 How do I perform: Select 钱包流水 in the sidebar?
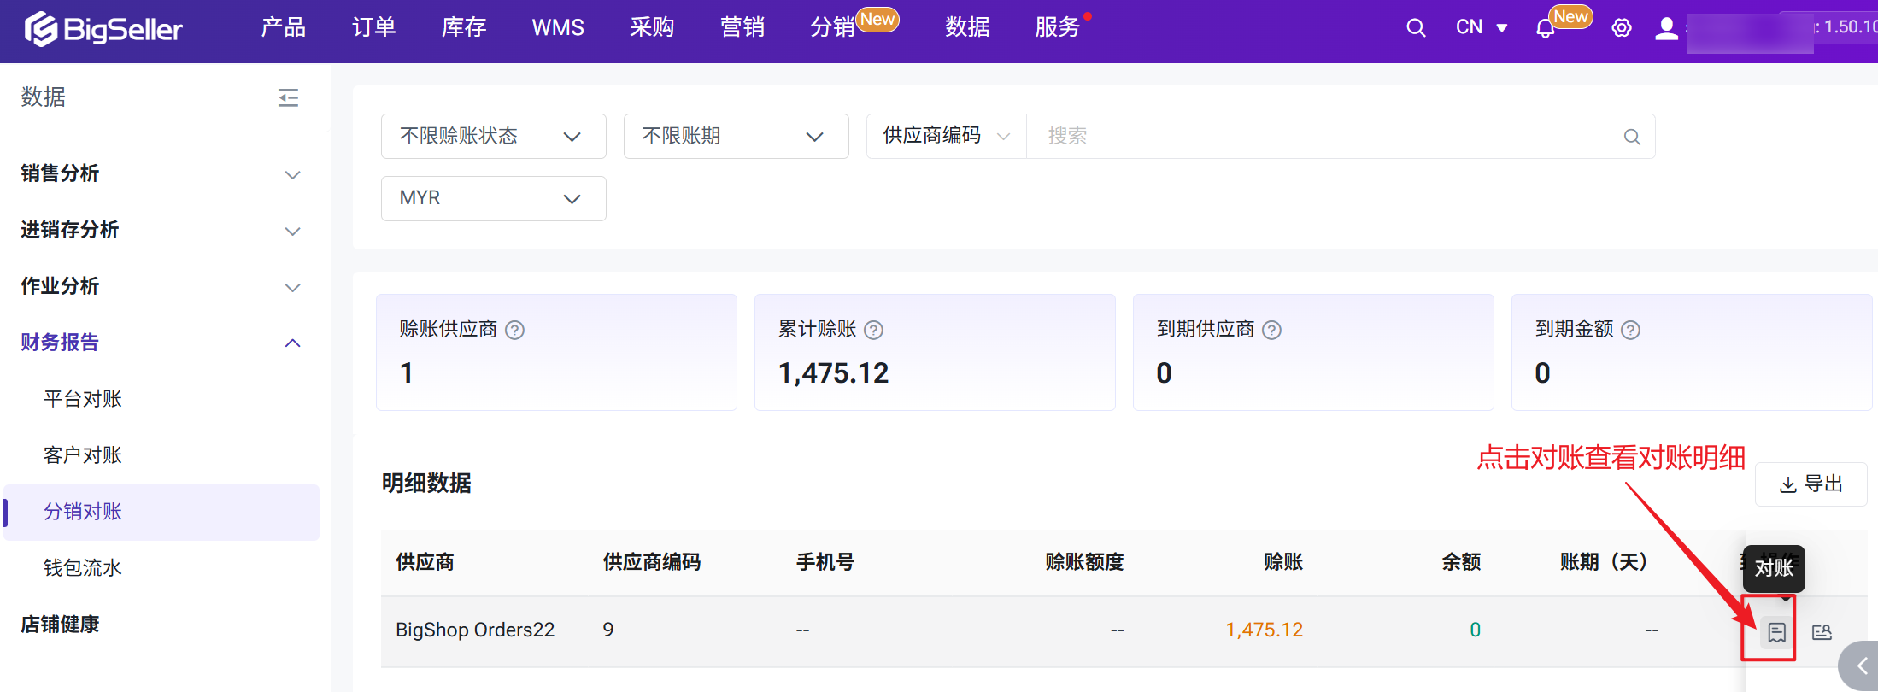point(83,568)
